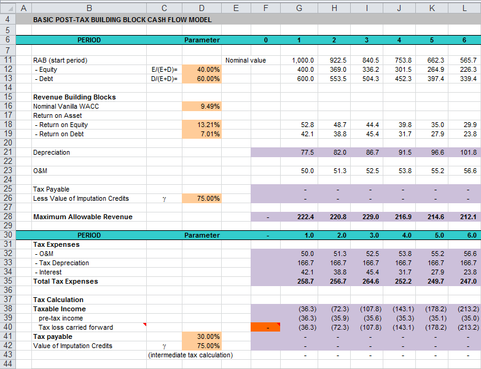Click Return on Equity value 52.8
This screenshot has width=481, height=369.
(x=307, y=125)
